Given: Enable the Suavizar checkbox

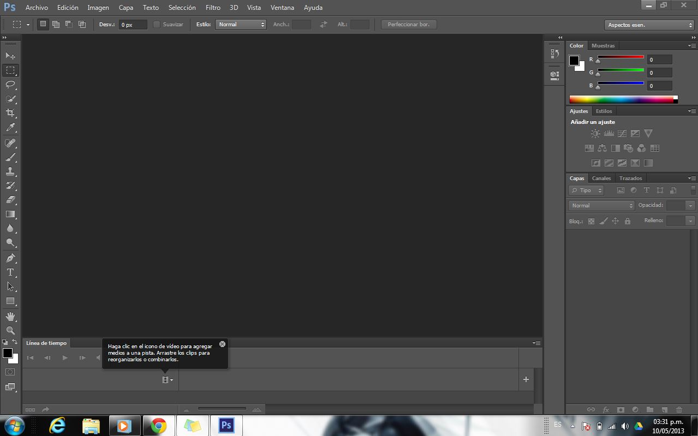Looking at the screenshot, I should 157,25.
